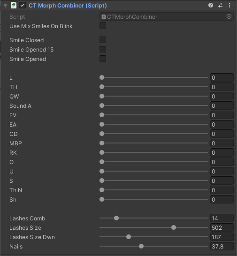Check the Smile Opened option
Screen dimensions: 237x256
pos(103,59)
